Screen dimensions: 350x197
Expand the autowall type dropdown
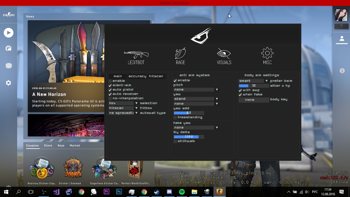[123, 113]
